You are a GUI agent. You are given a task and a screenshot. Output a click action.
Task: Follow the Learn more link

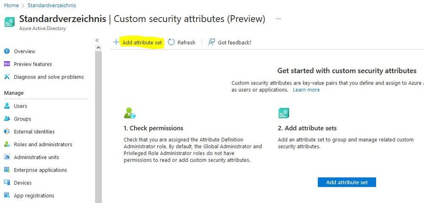click(306, 90)
